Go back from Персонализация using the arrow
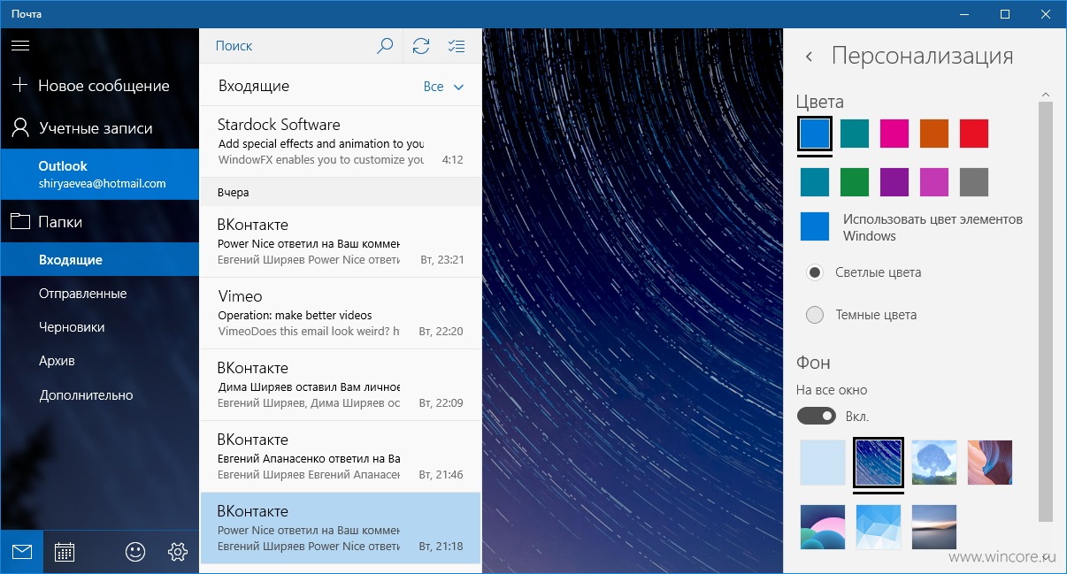The height and width of the screenshot is (574, 1067). (809, 57)
